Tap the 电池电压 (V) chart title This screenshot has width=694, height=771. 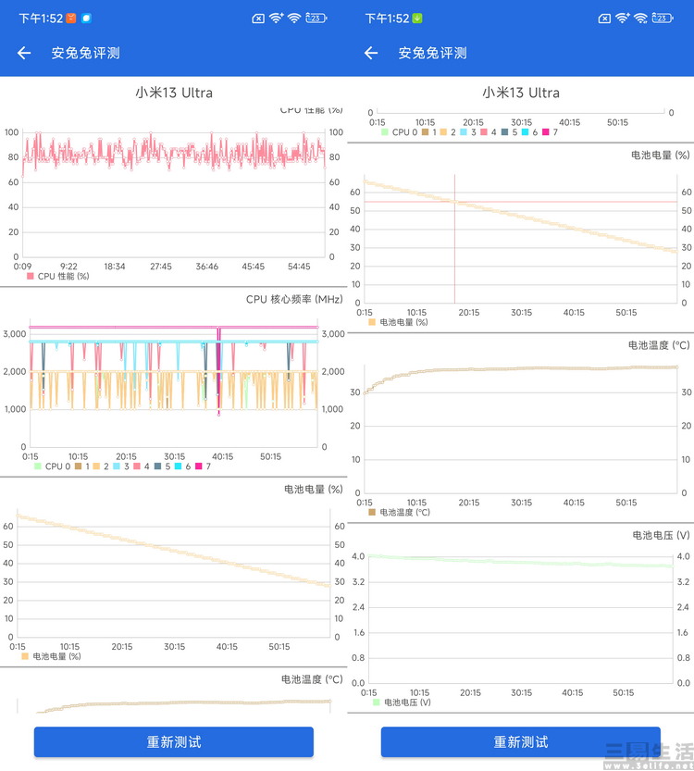click(661, 536)
